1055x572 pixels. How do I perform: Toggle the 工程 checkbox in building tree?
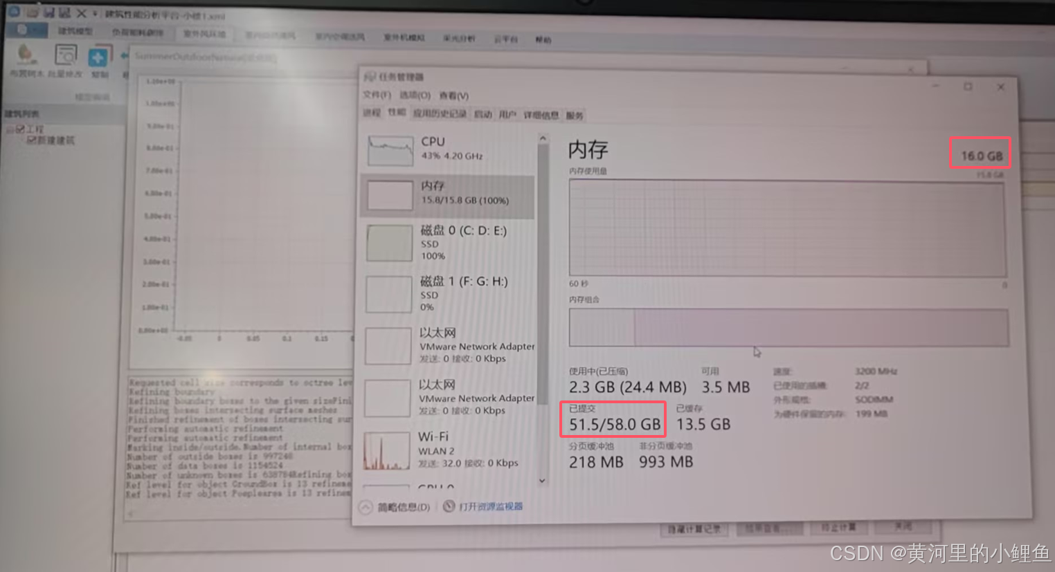click(x=20, y=129)
